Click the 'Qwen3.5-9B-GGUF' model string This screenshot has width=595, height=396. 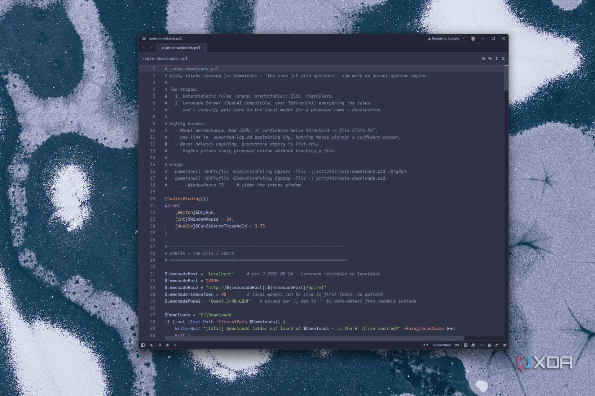click(x=230, y=301)
